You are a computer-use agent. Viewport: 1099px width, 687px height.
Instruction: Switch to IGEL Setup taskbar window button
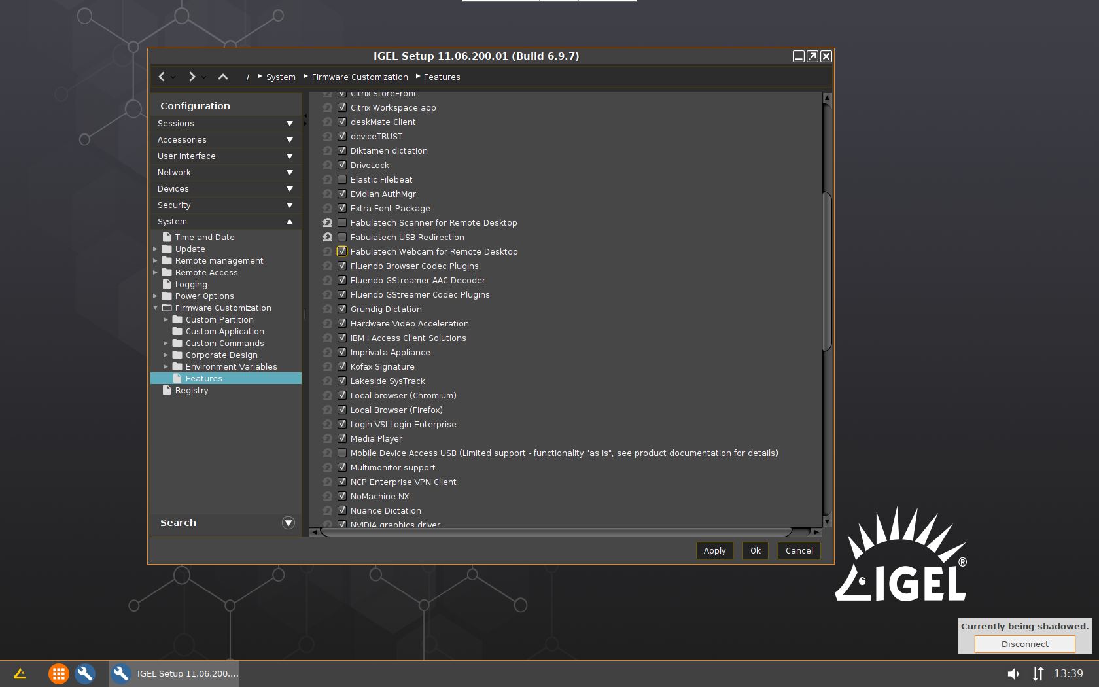coord(174,673)
